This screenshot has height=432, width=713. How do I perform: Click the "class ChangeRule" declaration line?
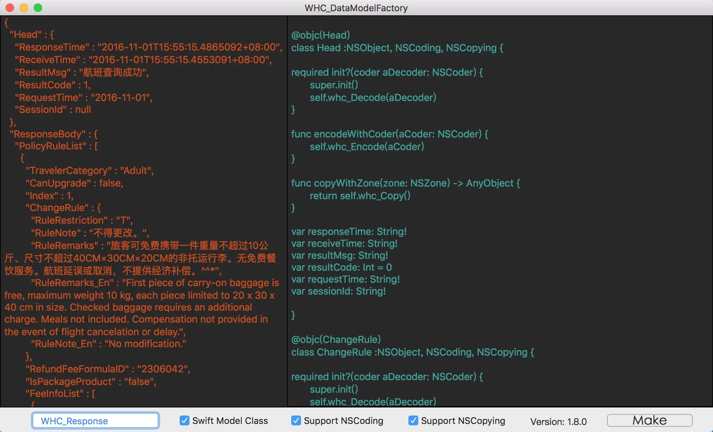pyautogui.click(x=412, y=352)
